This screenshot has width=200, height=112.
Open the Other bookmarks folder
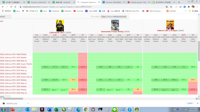pyautogui.click(x=193, y=11)
